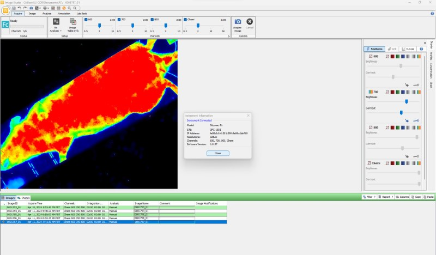Image resolution: width=436 pixels, height=255 pixels.
Task: Toggle the 600 channel display visibility
Action: [x=371, y=56]
